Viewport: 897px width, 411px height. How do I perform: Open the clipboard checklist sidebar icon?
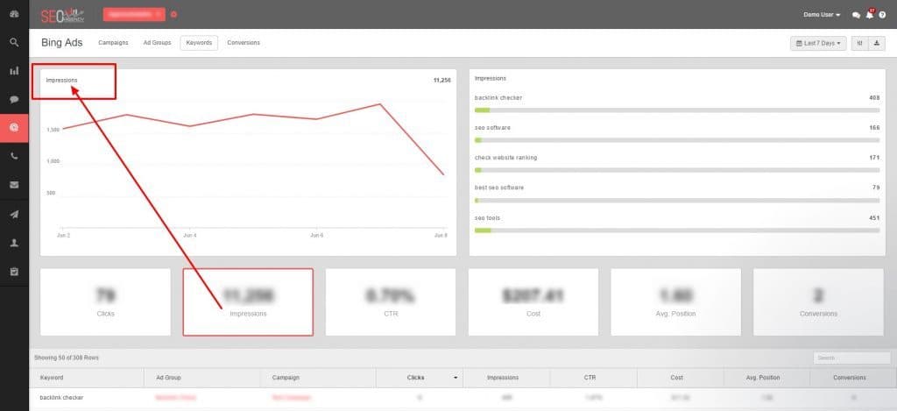(x=14, y=272)
